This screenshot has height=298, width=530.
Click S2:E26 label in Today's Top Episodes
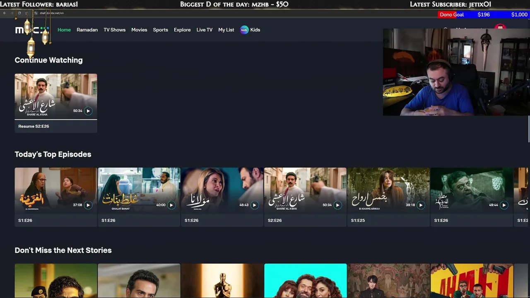tap(275, 221)
